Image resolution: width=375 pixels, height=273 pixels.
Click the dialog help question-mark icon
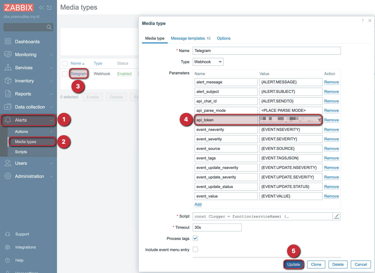tap(363, 21)
